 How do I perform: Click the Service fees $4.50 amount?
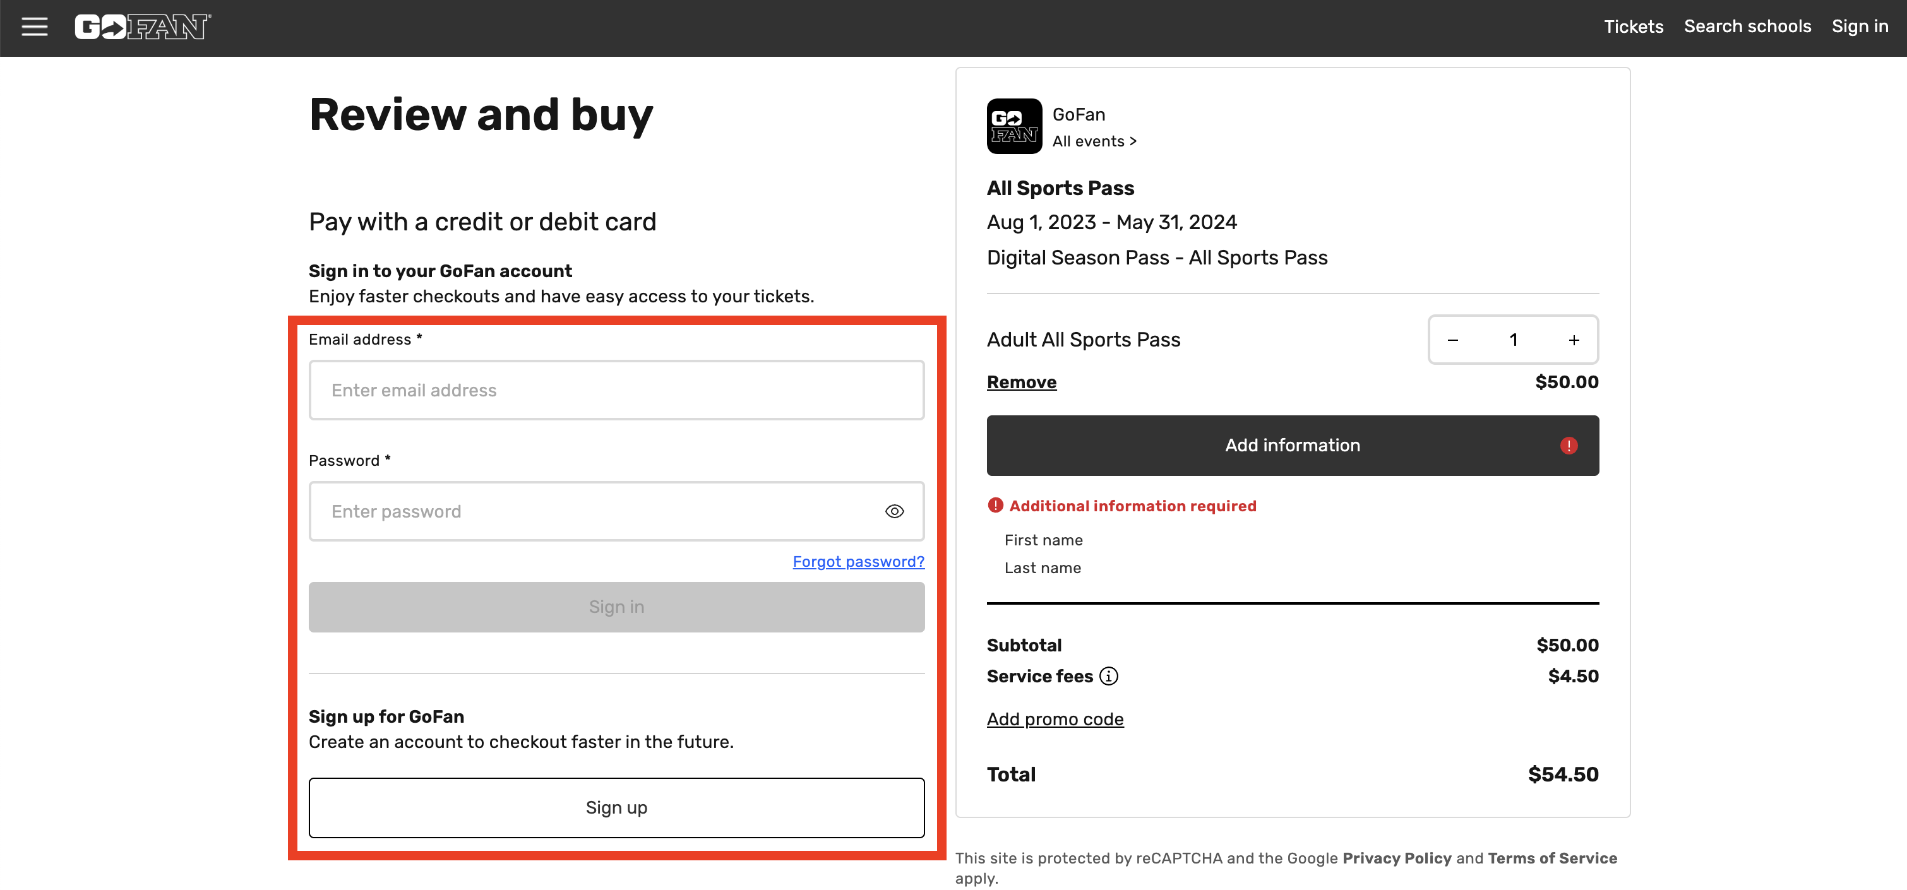[1573, 676]
